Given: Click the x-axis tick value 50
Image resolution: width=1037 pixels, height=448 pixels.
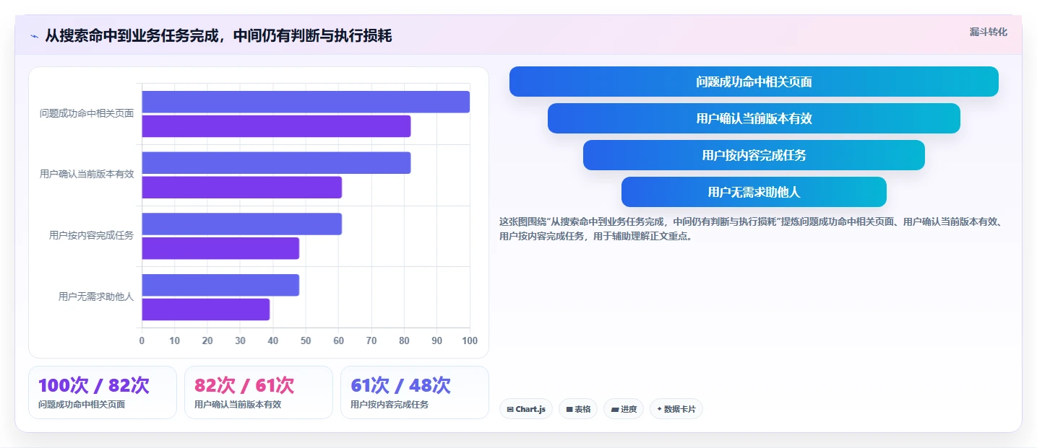Looking at the screenshot, I should [306, 341].
